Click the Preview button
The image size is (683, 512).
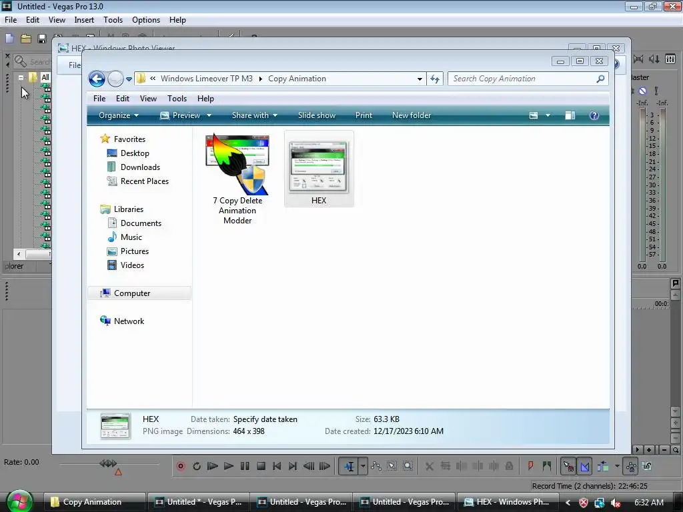click(180, 115)
